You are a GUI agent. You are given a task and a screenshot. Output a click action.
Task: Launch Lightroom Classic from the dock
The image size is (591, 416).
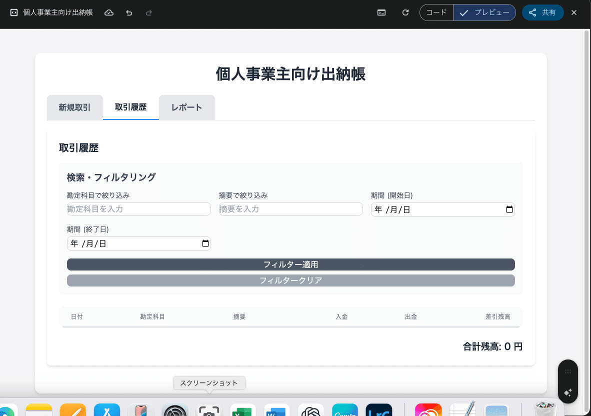[378, 411]
